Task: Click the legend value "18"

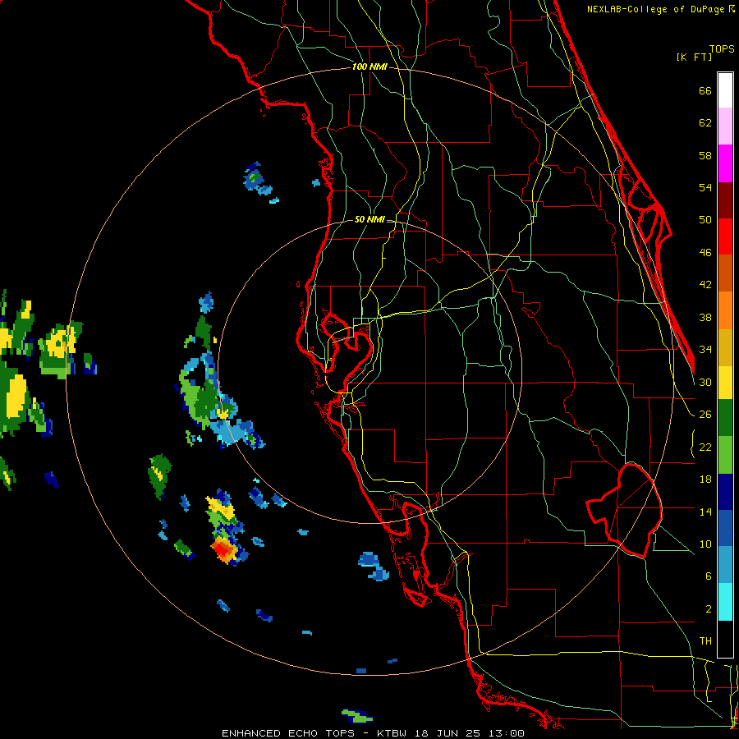Action: coord(705,480)
